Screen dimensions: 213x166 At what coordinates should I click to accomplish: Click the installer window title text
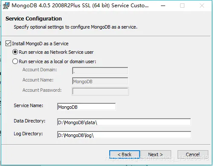[80, 6]
